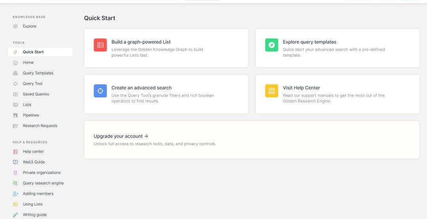Click the Adding members person icon

tap(15, 194)
